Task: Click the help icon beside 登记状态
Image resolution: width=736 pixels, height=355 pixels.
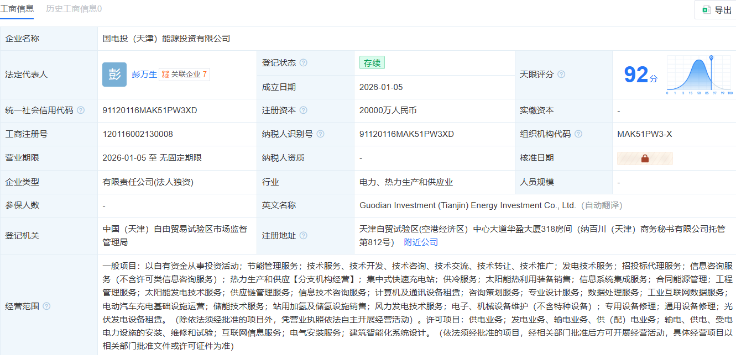Action: coord(304,62)
